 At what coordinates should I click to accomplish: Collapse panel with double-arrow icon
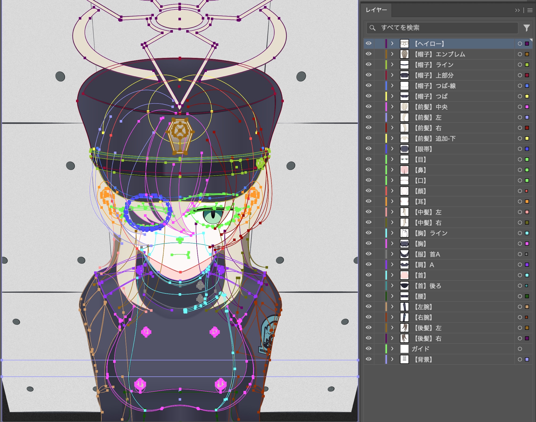click(x=517, y=10)
